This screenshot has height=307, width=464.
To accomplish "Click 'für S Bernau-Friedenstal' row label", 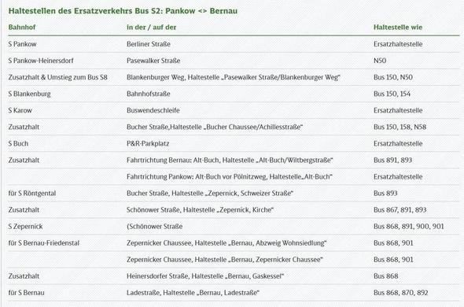I will [44, 243].
